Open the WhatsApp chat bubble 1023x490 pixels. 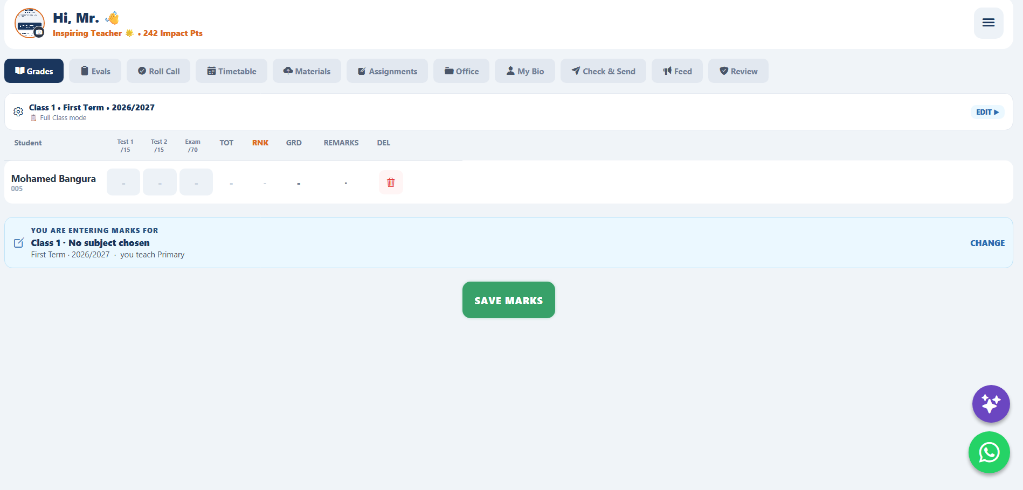pyautogui.click(x=989, y=452)
